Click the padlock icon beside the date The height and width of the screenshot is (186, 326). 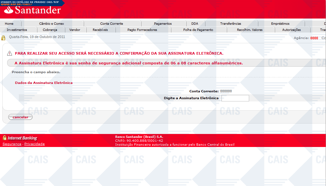click(4, 38)
